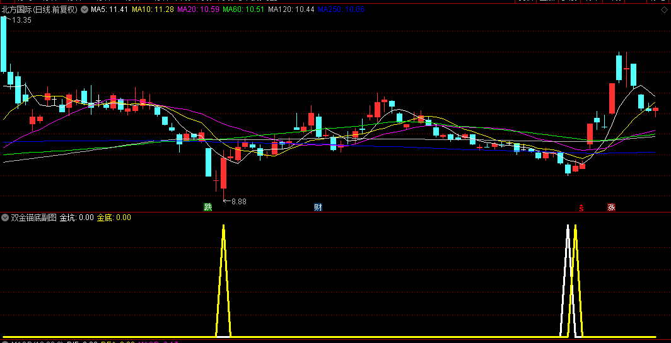Image resolution: width=671 pixels, height=343 pixels.
Task: Click the red 涨 limit-up marker
Action: click(x=611, y=207)
